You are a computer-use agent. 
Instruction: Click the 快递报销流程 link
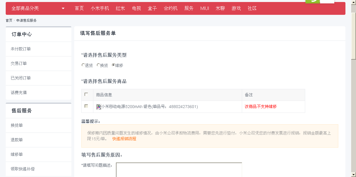tap(124, 139)
